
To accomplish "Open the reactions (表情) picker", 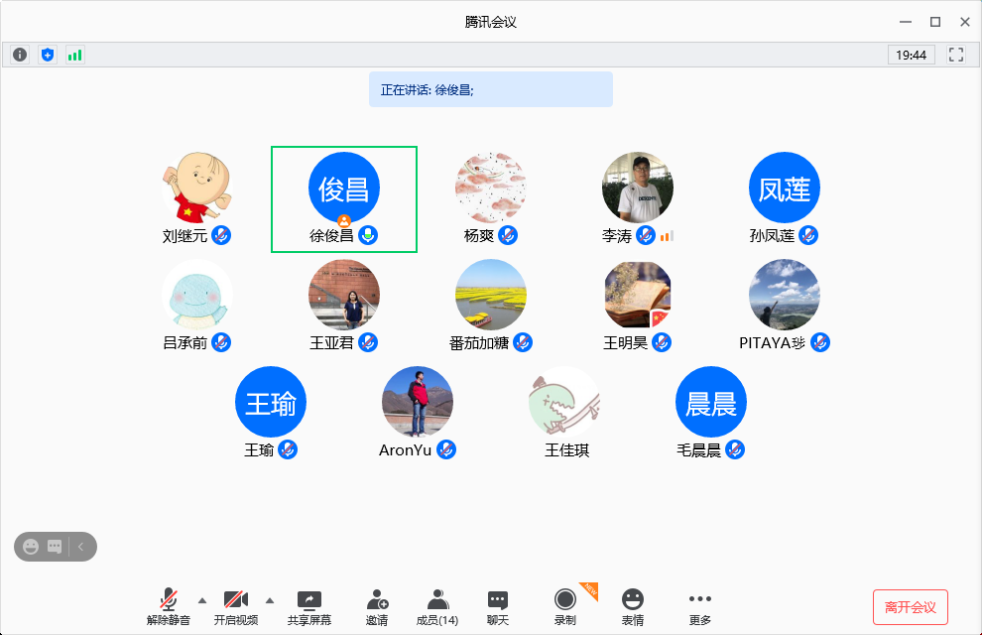I will pos(633,606).
